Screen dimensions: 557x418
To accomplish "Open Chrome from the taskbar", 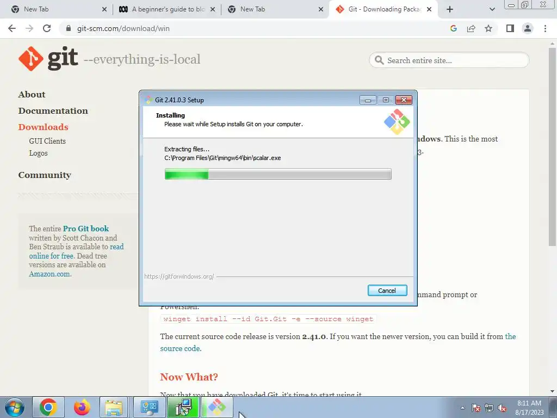I will point(48,407).
